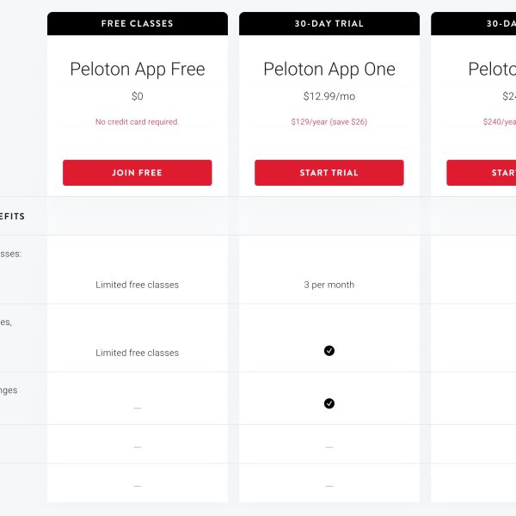Click the Peloton App Free plan title
This screenshot has width=516, height=516.
(138, 69)
